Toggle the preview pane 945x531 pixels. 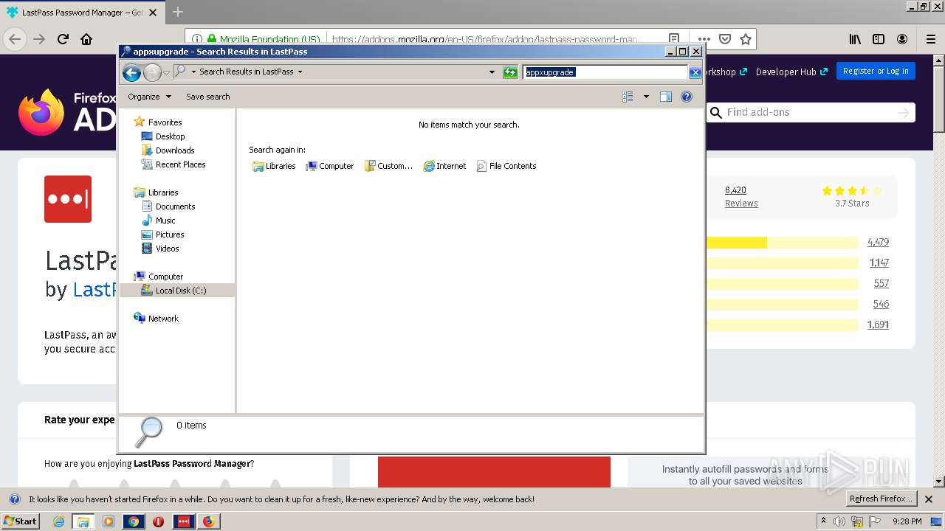[x=665, y=97]
